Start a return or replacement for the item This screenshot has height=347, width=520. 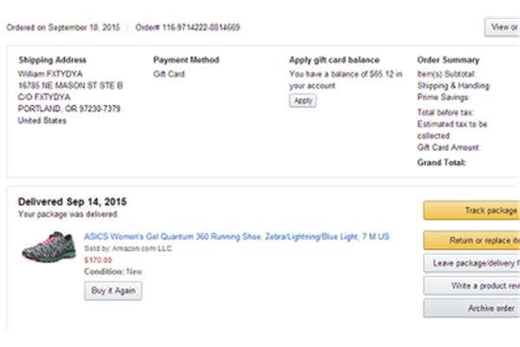coord(471,240)
